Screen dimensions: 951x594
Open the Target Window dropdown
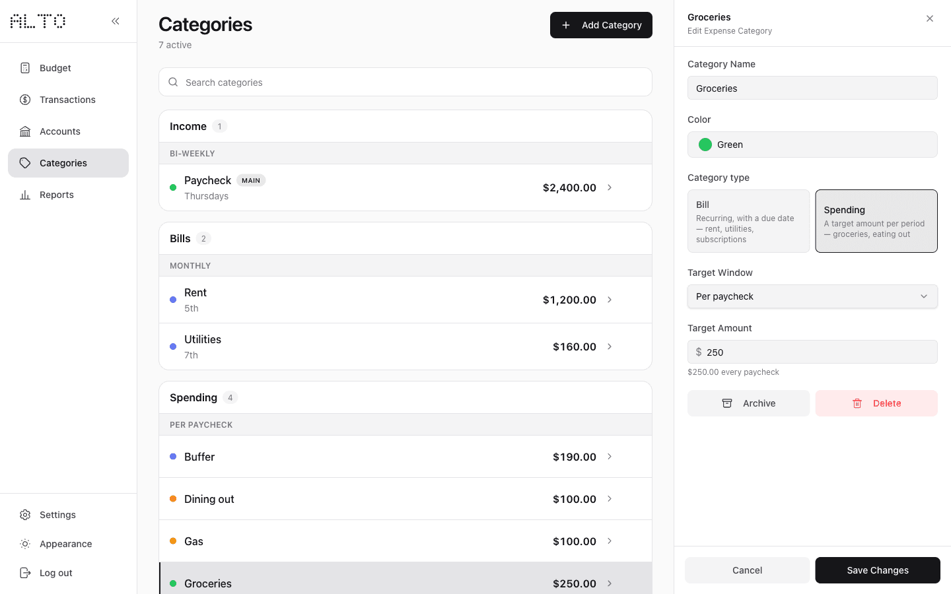click(812, 296)
